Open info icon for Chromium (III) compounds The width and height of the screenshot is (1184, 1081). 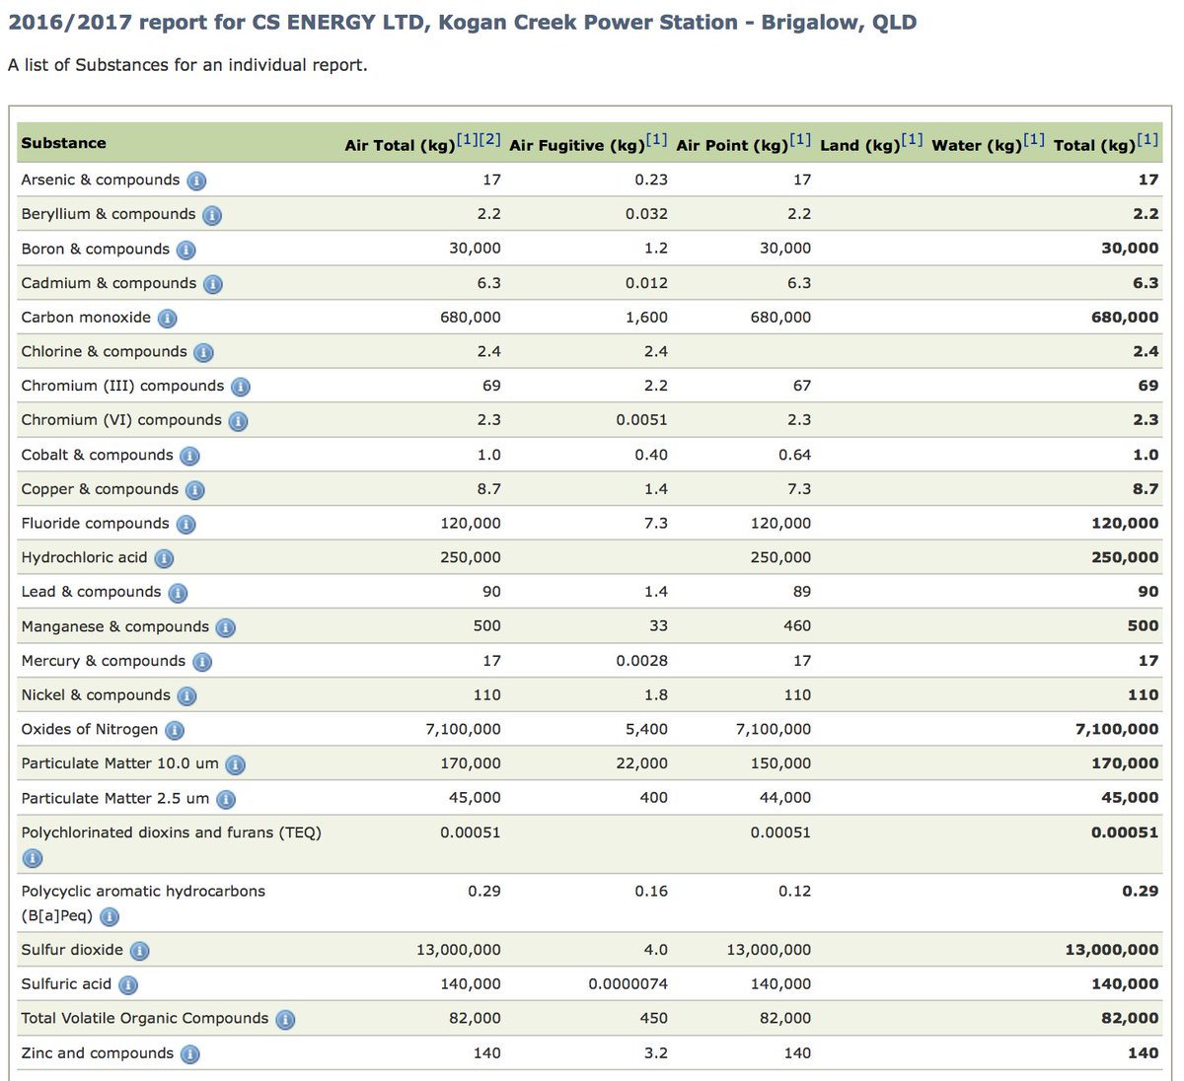[x=241, y=387]
